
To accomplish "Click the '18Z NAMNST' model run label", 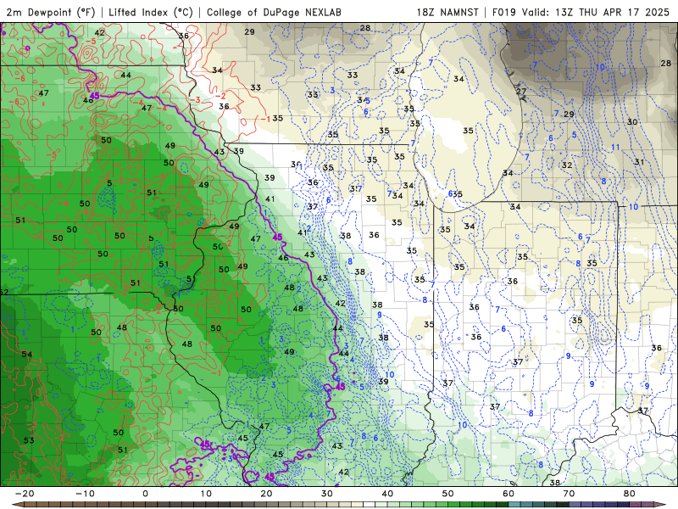I will (x=447, y=12).
